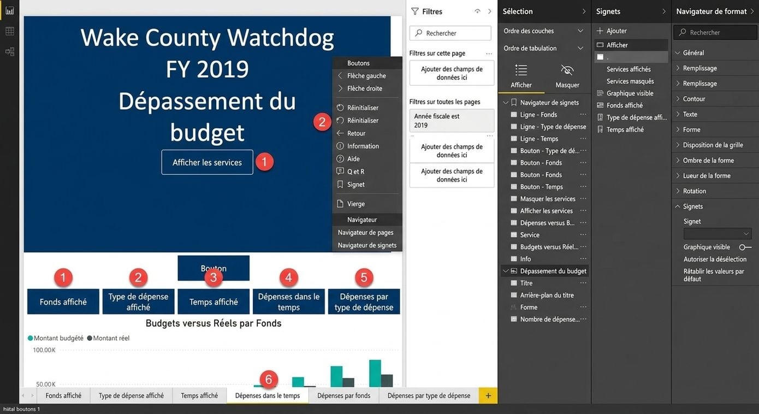Open Dépenses par type de dépense page tab
The width and height of the screenshot is (759, 414).
coord(429,395)
